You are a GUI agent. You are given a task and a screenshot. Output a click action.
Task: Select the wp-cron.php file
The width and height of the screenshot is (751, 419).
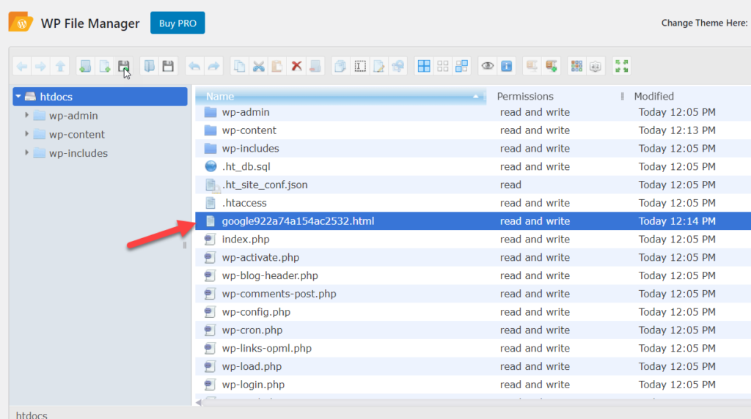pyautogui.click(x=473, y=330)
